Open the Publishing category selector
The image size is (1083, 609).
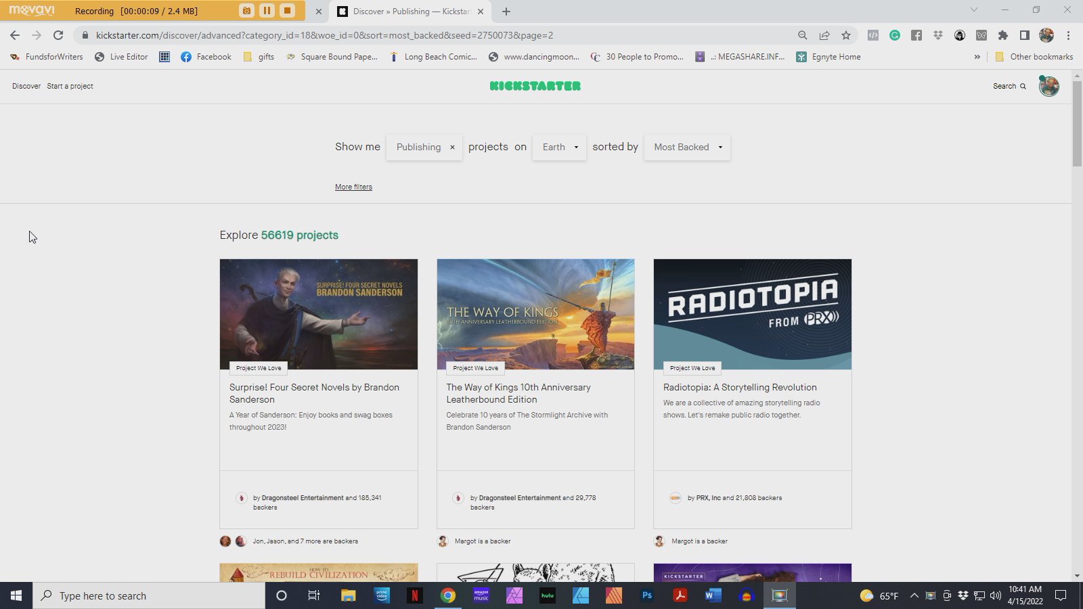[418, 147]
